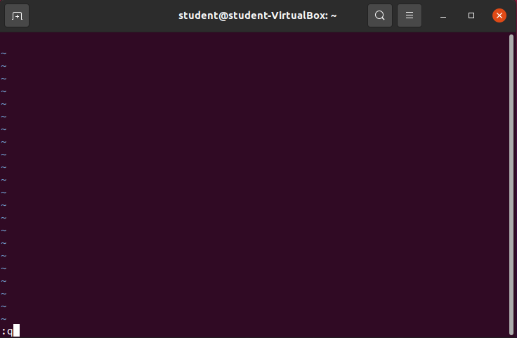Click the colon in the vim command line
Image resolution: width=517 pixels, height=338 pixels.
point(4,331)
